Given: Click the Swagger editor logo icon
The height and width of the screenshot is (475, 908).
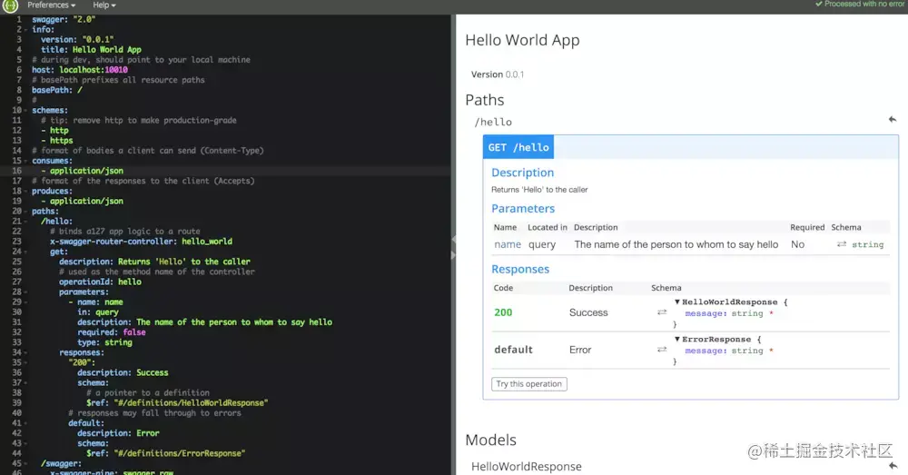Looking at the screenshot, I should pos(10,5).
